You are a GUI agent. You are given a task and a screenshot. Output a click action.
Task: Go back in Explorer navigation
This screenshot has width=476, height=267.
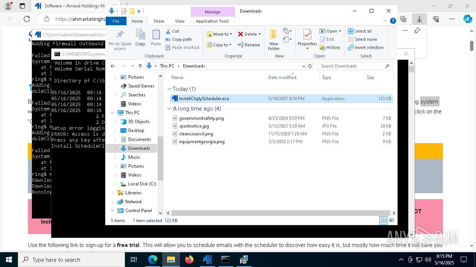(113, 66)
